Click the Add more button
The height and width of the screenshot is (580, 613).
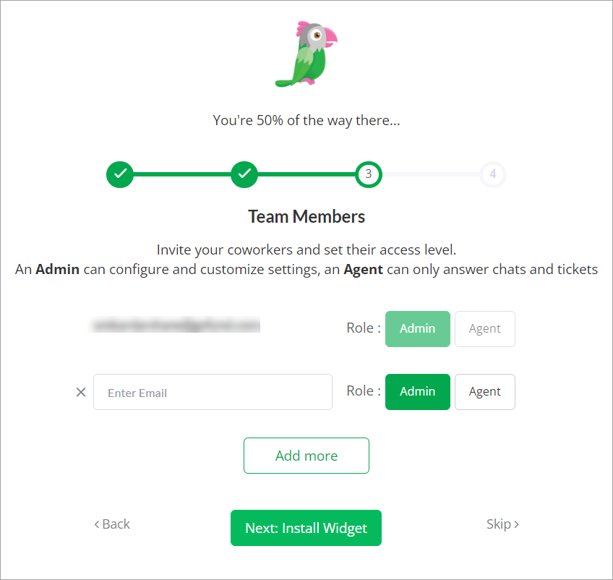[x=306, y=456]
